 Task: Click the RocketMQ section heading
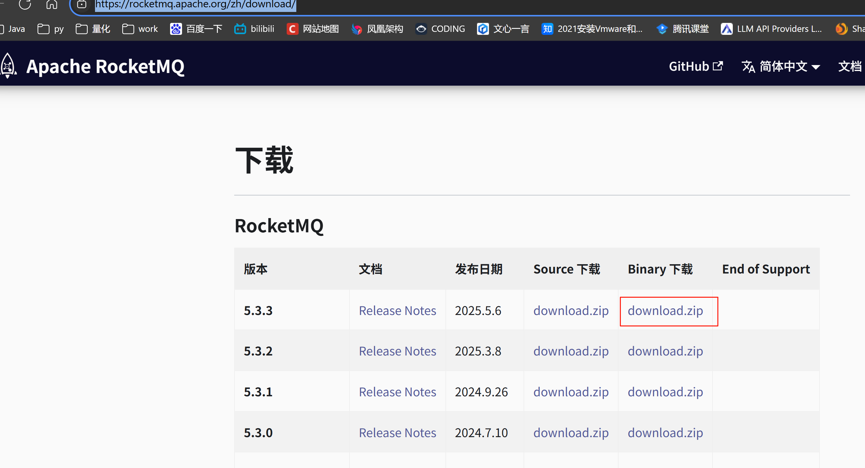279,225
